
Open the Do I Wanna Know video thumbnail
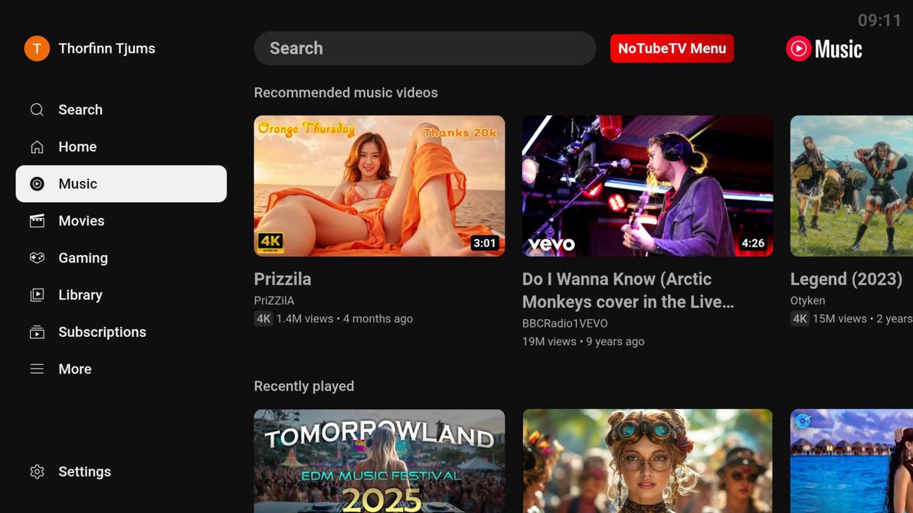point(647,185)
